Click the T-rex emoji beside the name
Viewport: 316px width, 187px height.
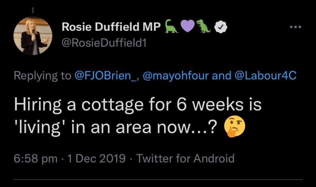click(204, 26)
